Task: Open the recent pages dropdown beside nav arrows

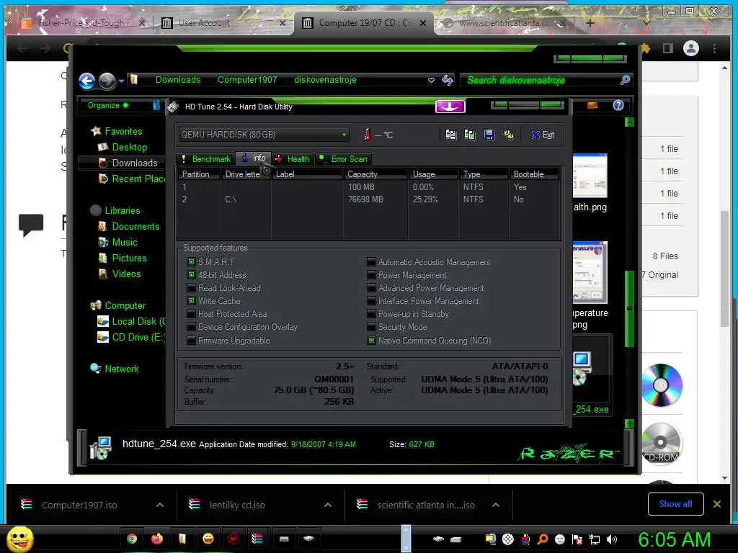Action: (x=121, y=81)
